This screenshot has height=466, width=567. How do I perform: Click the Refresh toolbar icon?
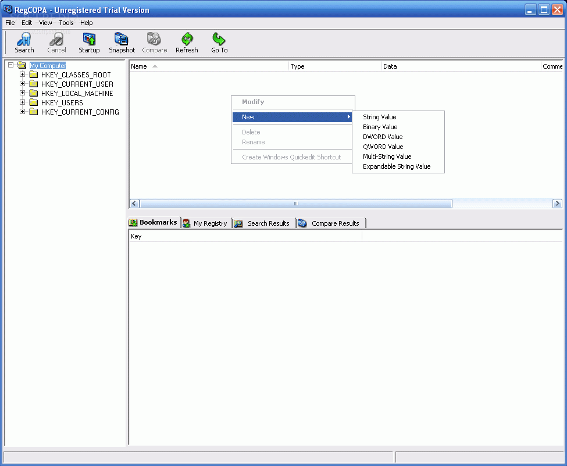point(187,39)
